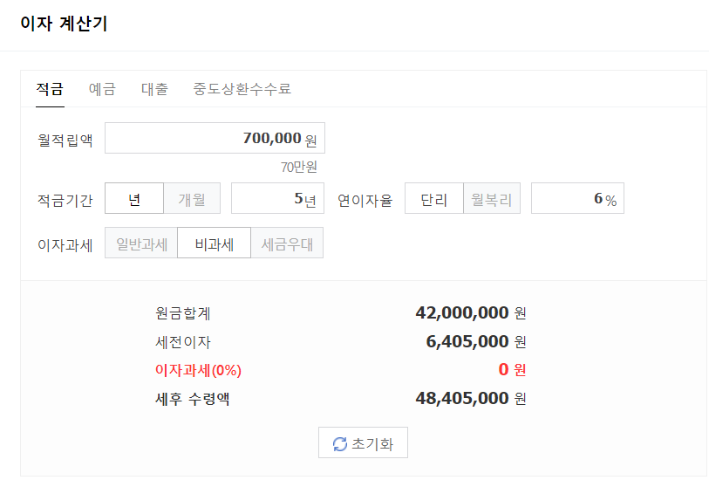The image size is (709, 480).
Task: Select 비과세 tax option
Action: (x=215, y=243)
